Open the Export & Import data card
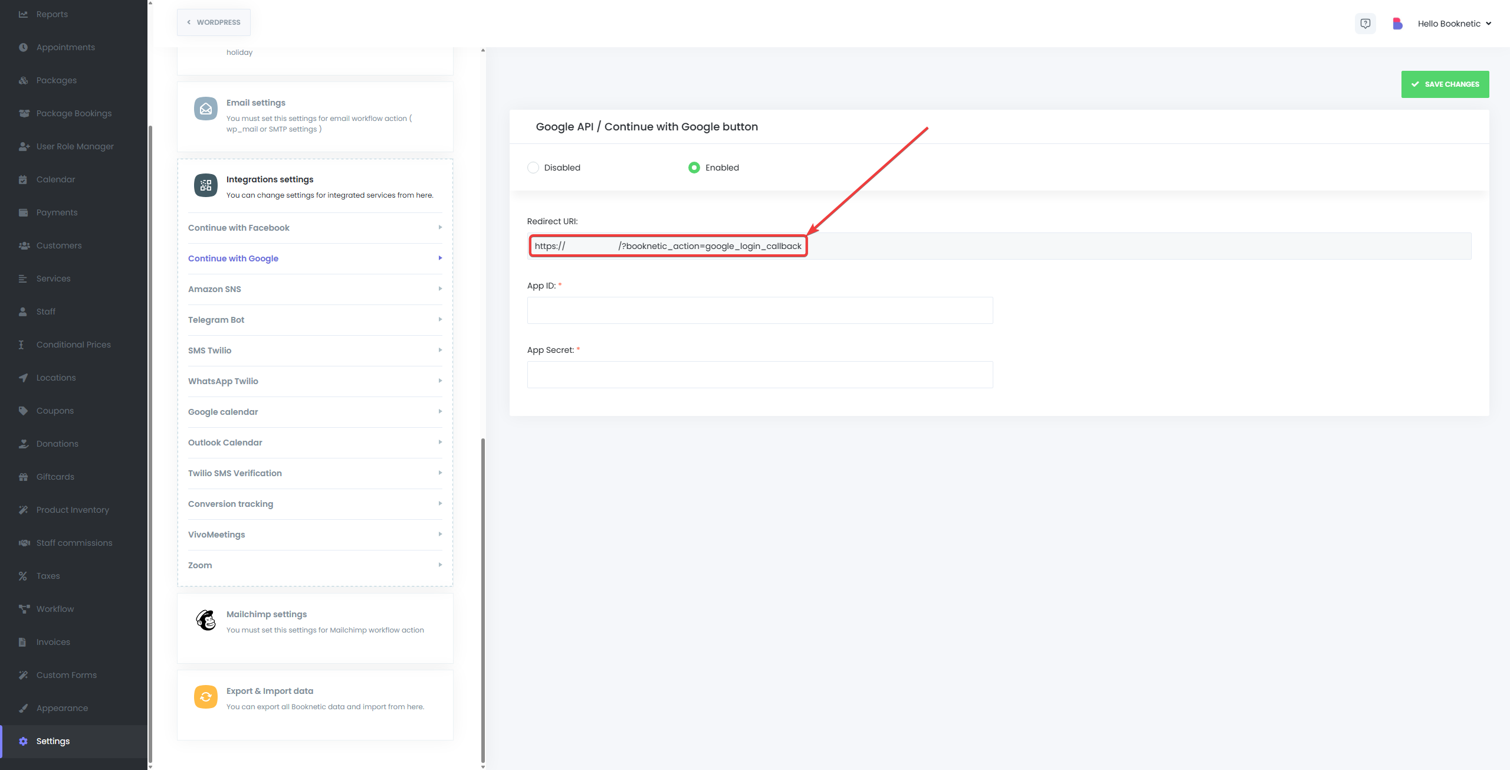1510x770 pixels. [x=315, y=705]
